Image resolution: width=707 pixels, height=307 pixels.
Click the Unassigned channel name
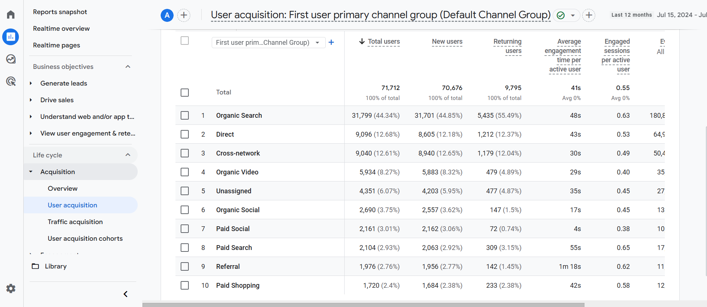coord(234,191)
